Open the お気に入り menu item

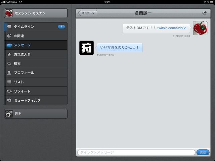coord(36,54)
